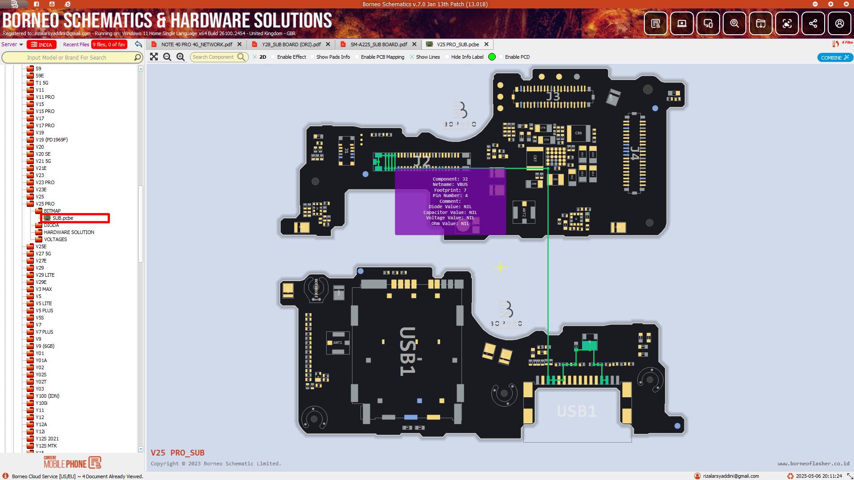Click the share icon in header
The image size is (854, 480).
tap(813, 24)
